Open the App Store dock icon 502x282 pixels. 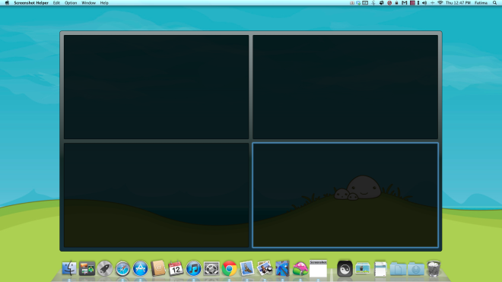click(140, 268)
